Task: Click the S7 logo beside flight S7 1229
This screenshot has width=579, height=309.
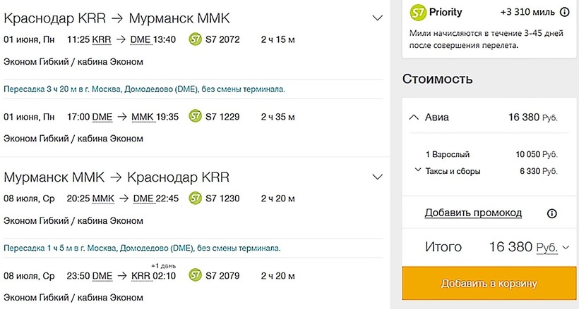Action: (196, 117)
